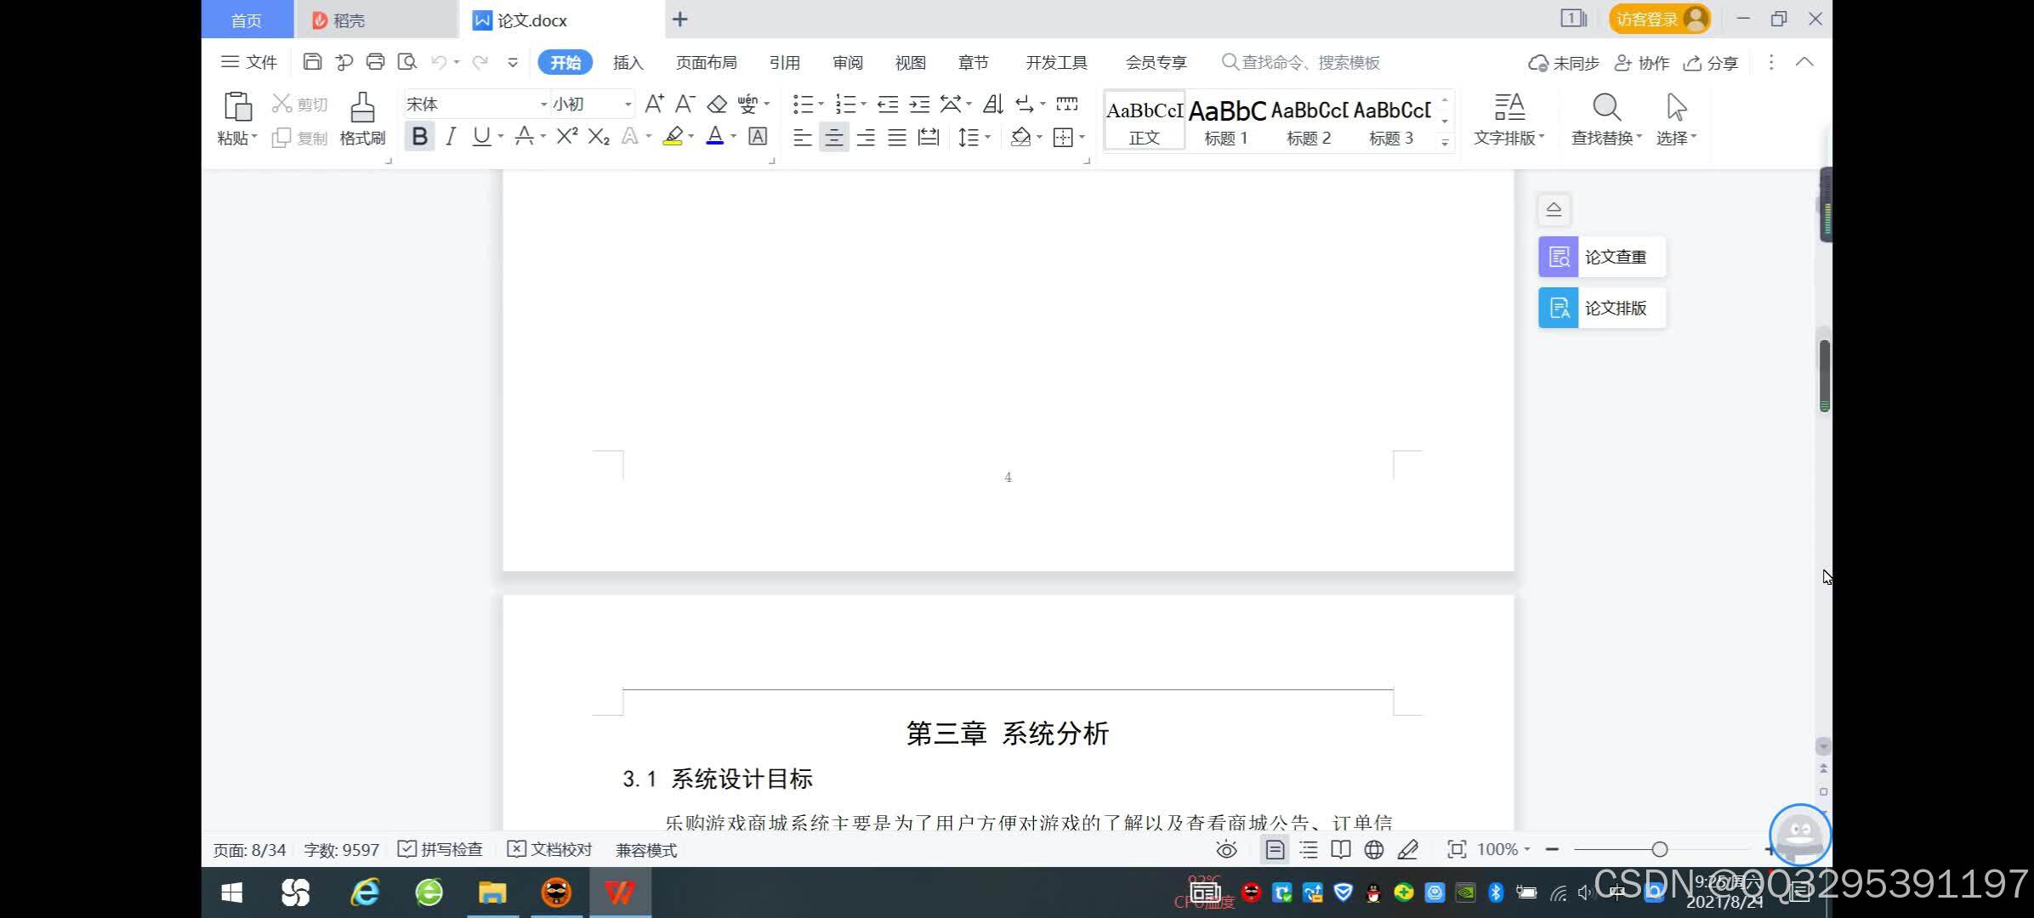
Task: Open 文字排版 dropdown
Action: [x=1509, y=138]
